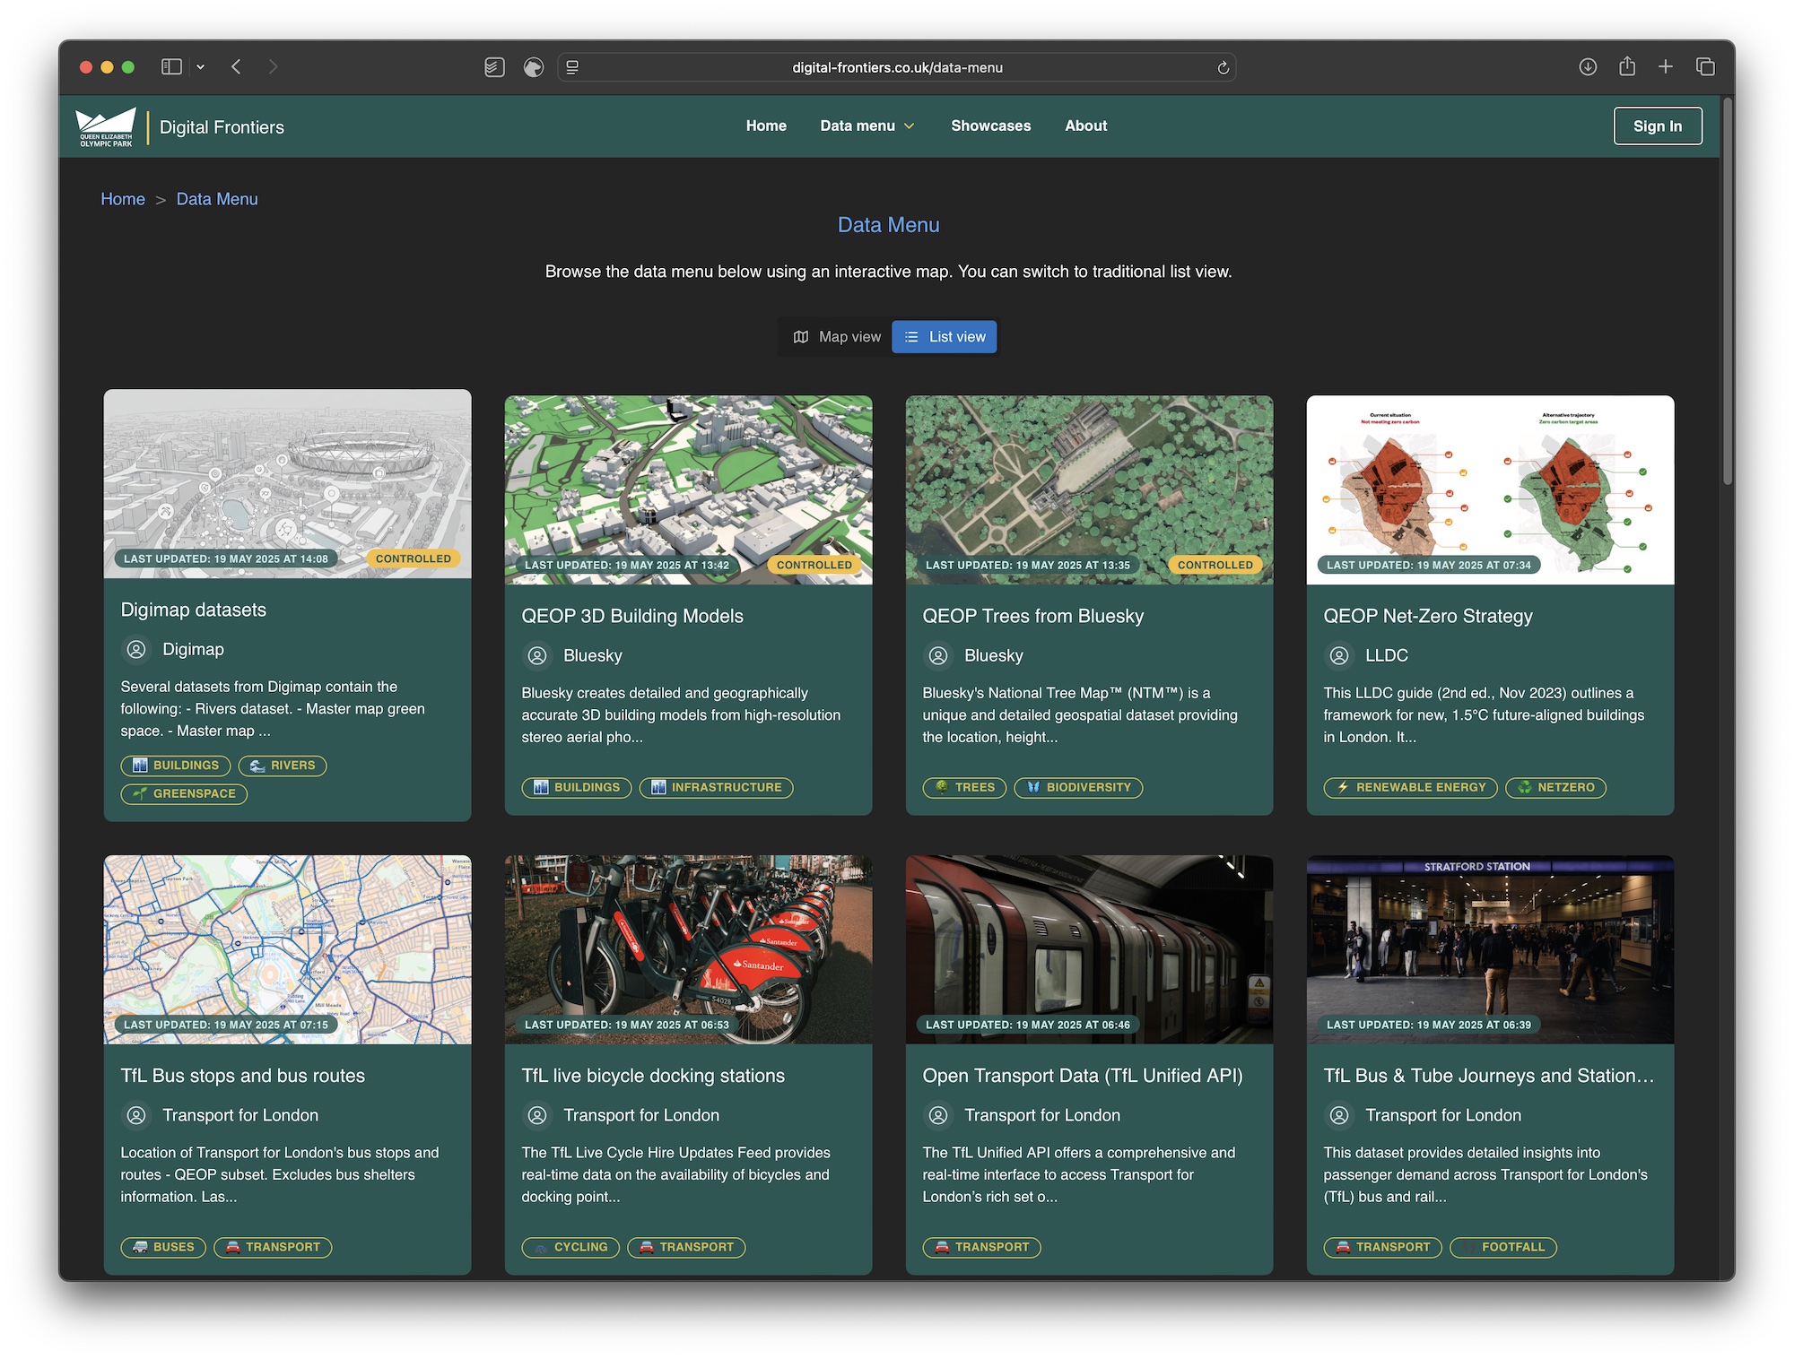The width and height of the screenshot is (1794, 1359).
Task: Select the RIVERS tag
Action: [283, 766]
